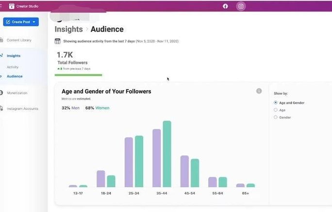The width and height of the screenshot is (332, 212).
Task: Click the 32% Men legend label
Action: 70,108
